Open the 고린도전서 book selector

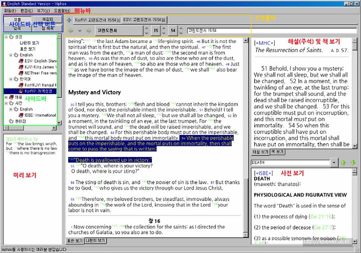point(119,30)
